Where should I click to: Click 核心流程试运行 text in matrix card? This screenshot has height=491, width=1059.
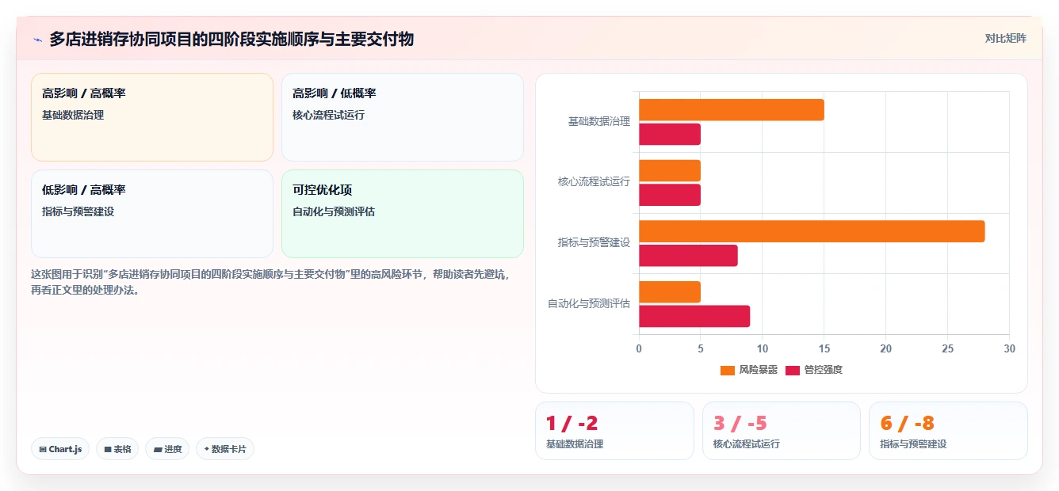328,115
